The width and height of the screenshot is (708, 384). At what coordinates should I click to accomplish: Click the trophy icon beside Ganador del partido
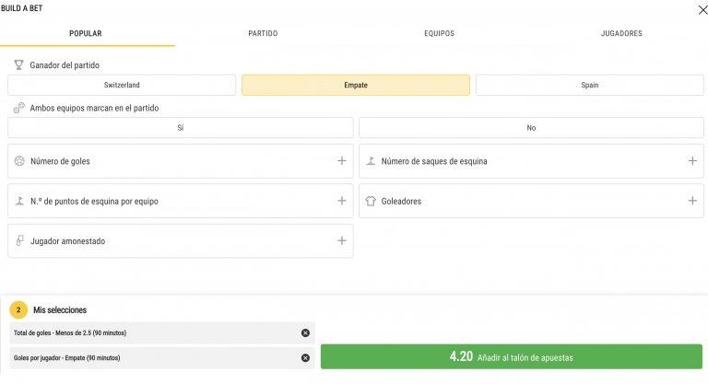tap(18, 65)
